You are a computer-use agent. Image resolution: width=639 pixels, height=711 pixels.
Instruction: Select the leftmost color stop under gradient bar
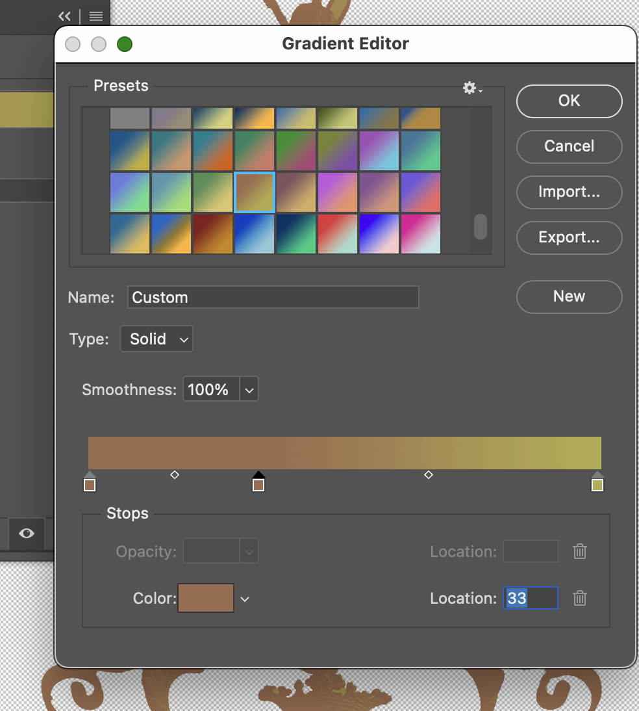point(90,484)
